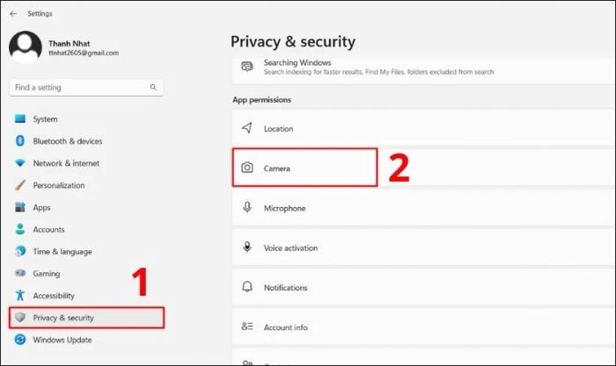Open Accessibility settings
The image size is (616, 366).
point(54,296)
